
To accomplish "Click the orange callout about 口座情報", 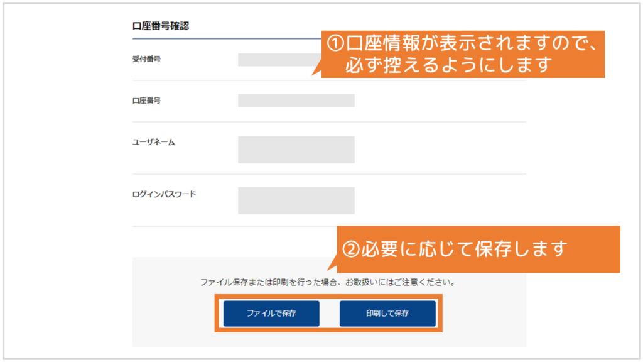I will pos(463,54).
